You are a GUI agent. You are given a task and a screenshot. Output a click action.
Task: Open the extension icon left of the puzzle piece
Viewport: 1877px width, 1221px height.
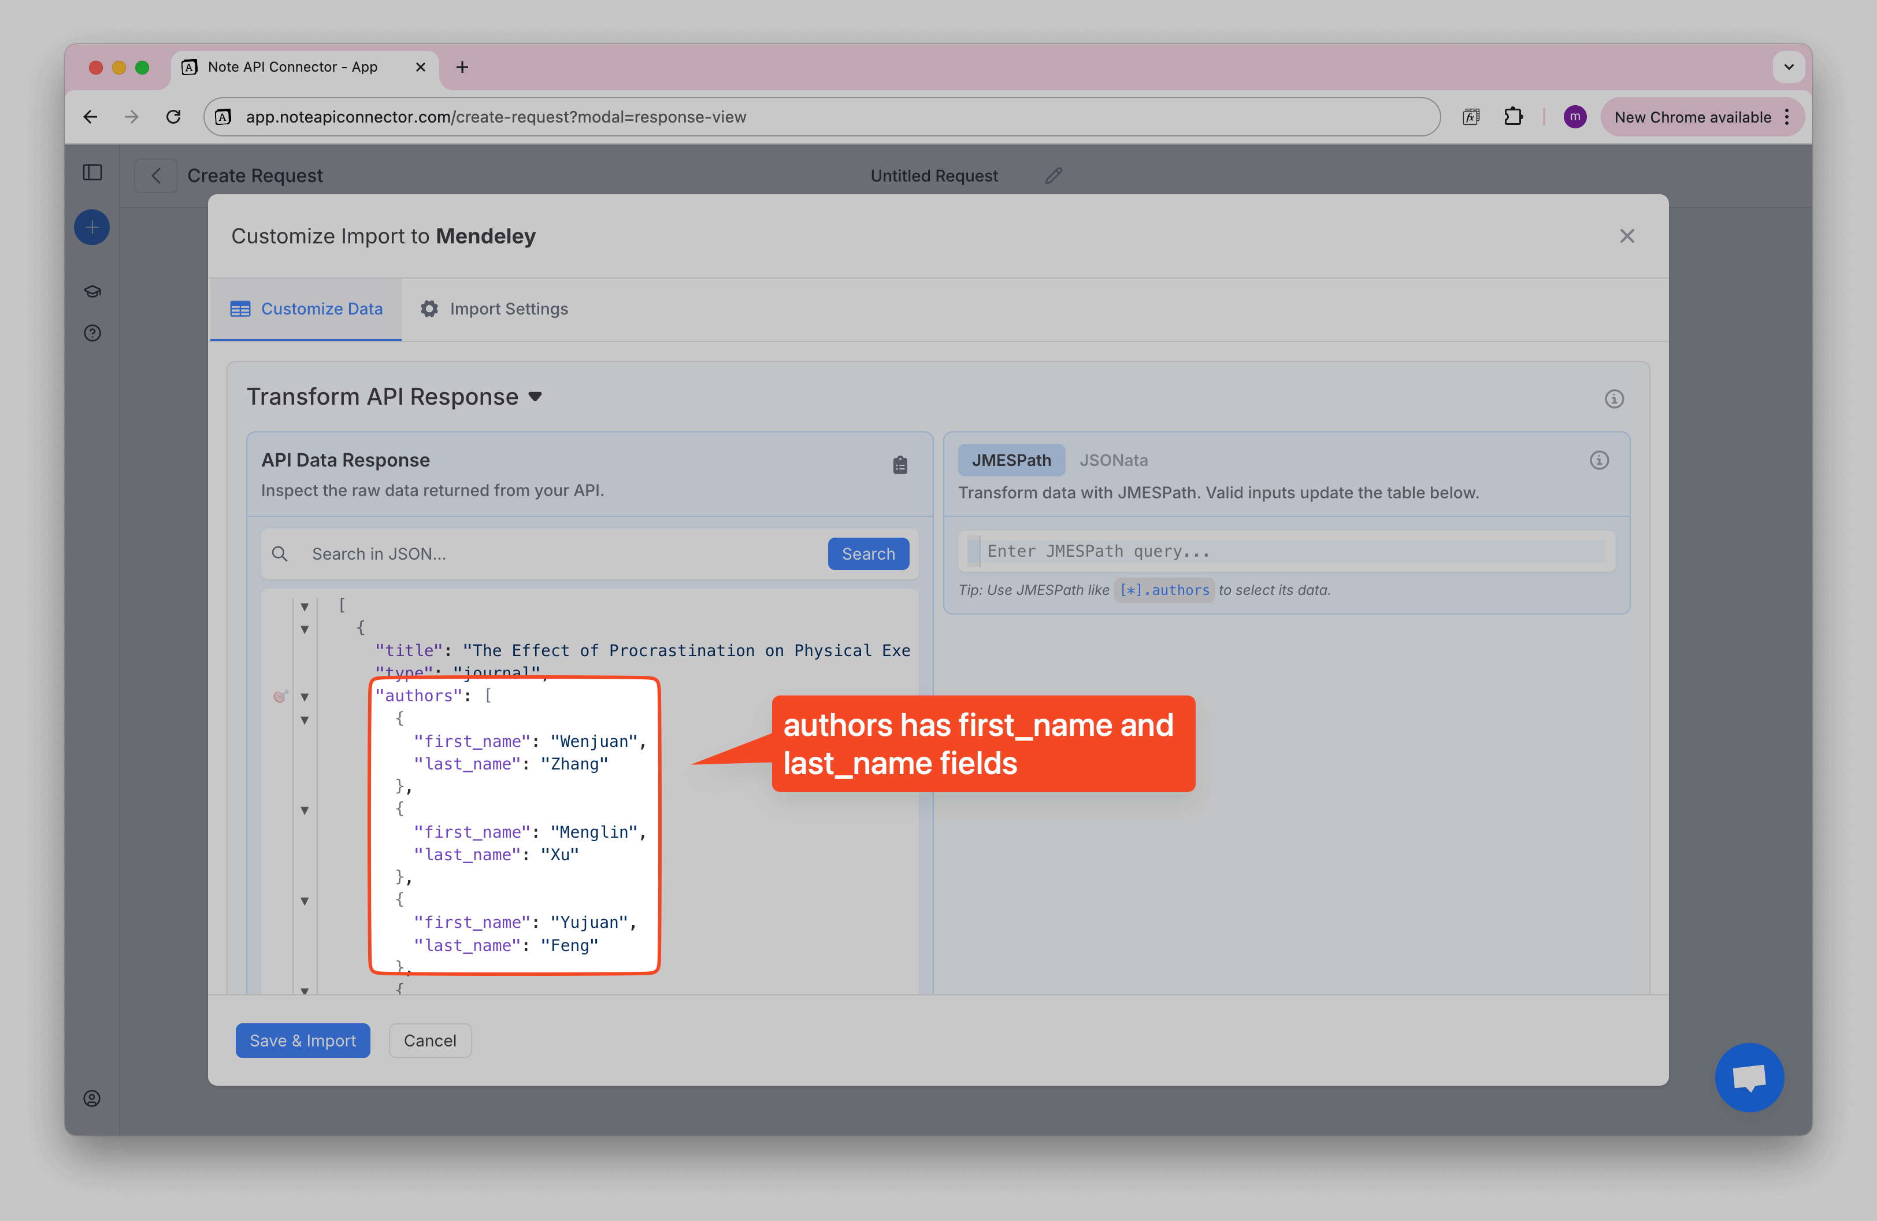pyautogui.click(x=1471, y=117)
